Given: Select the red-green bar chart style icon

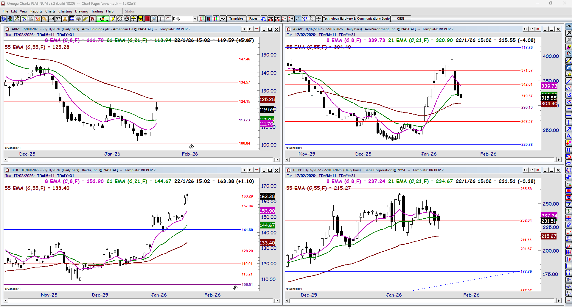Looking at the screenshot, I should [x=202, y=19].
